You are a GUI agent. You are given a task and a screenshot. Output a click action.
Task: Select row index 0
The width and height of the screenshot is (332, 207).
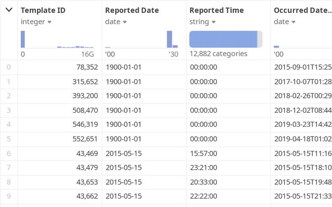[8, 67]
